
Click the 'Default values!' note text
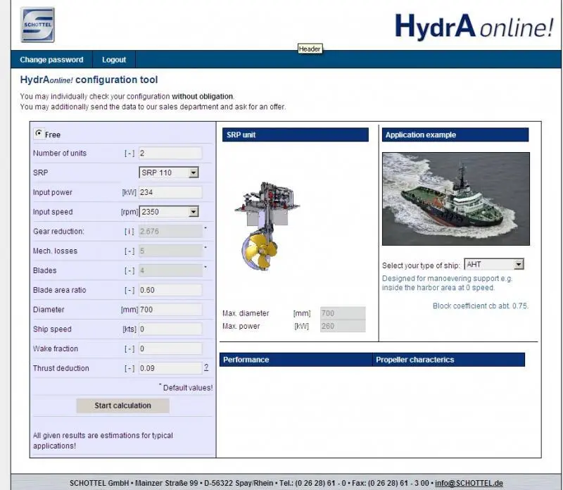187,388
